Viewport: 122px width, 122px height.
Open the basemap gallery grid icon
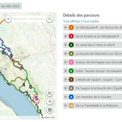pyautogui.click(x=50, y=110)
